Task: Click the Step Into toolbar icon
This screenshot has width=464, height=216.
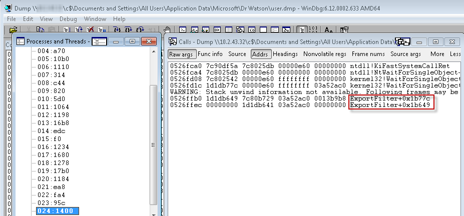Action: click(118, 30)
